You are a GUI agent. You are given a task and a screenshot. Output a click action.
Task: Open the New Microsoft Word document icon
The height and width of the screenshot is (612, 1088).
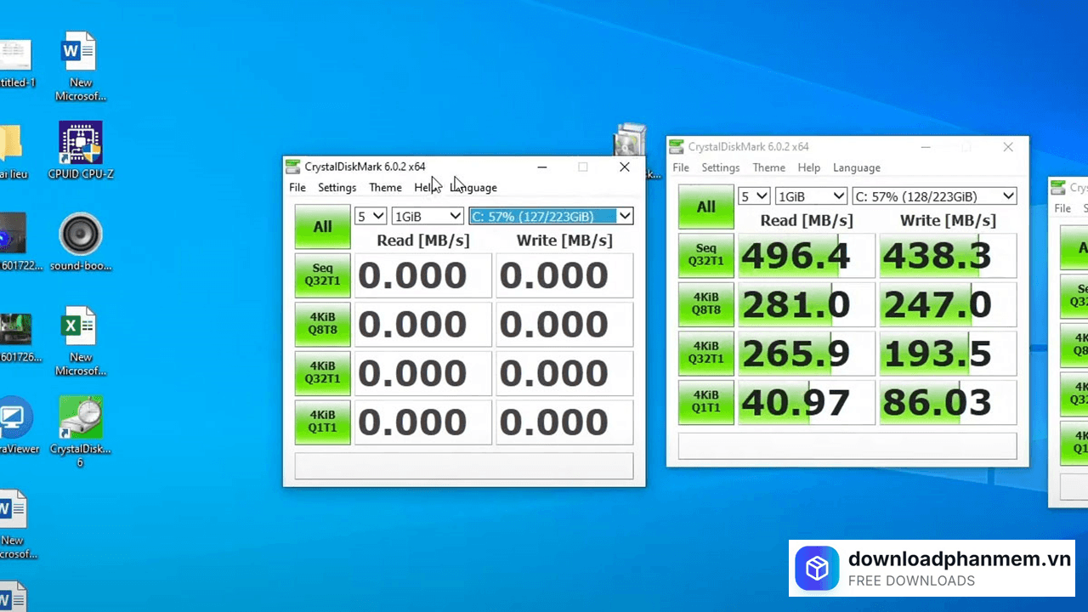tap(81, 52)
